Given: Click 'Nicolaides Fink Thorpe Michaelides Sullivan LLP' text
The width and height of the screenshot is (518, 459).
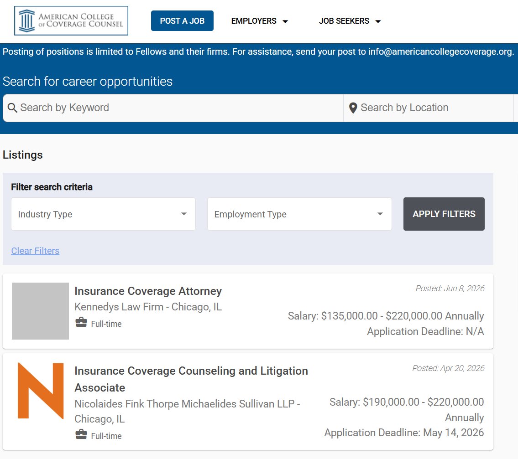Looking at the screenshot, I should point(184,404).
